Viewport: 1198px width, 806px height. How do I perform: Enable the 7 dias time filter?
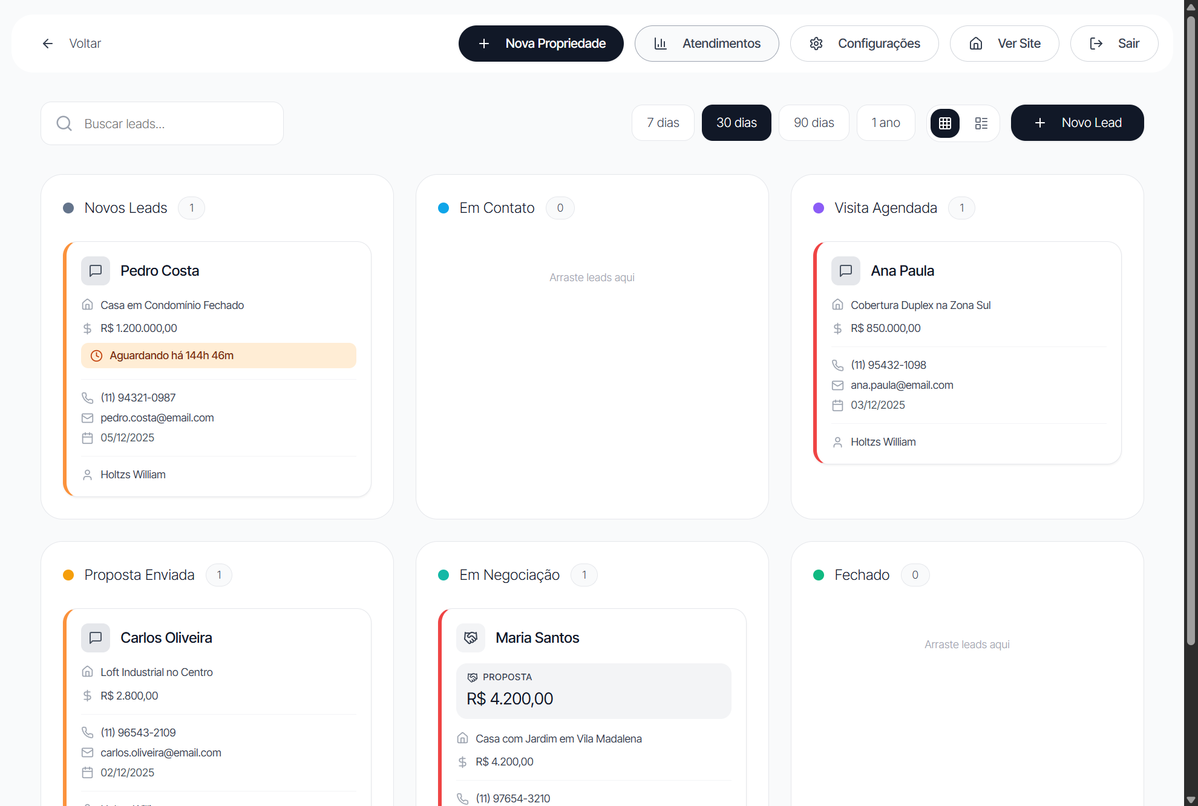[663, 123]
